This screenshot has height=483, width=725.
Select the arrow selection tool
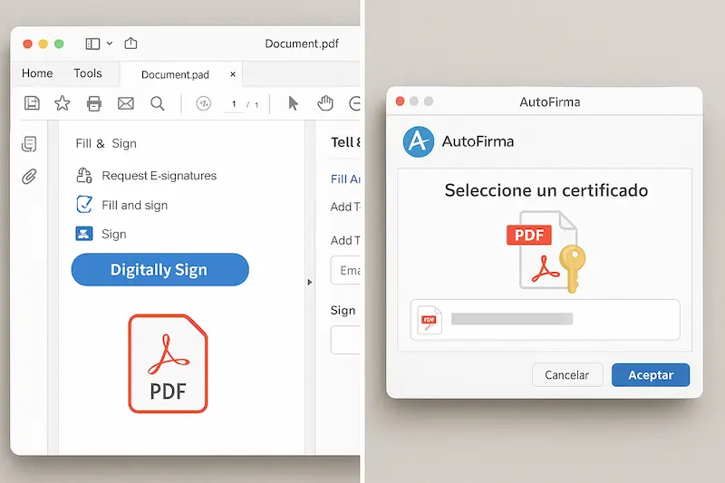click(x=293, y=103)
